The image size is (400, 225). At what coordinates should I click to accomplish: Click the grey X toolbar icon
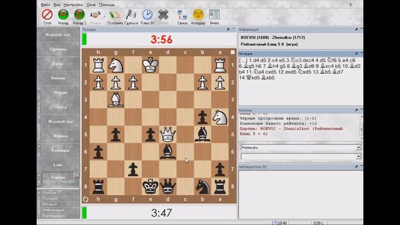click(163, 14)
